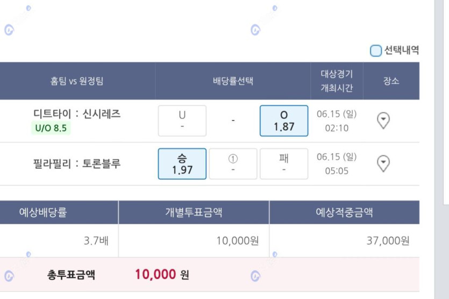Deselect the O 1.87 over odds

click(284, 120)
